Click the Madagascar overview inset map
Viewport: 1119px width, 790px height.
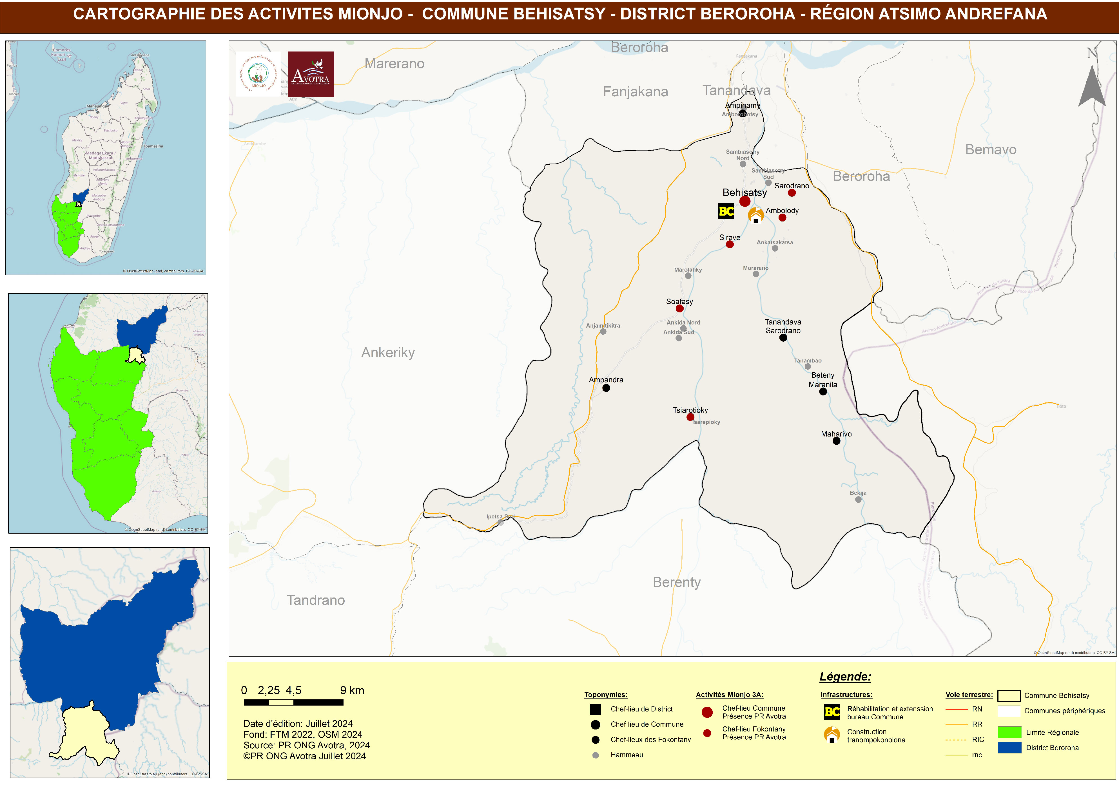click(105, 157)
